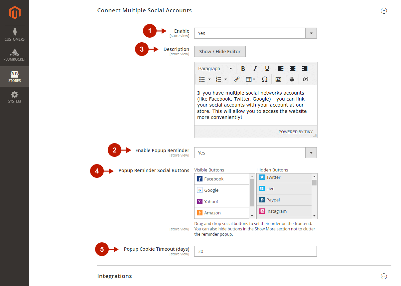Image resolution: width=401 pixels, height=286 pixels.
Task: Select Google in Visible Buttons list
Action: click(x=222, y=190)
